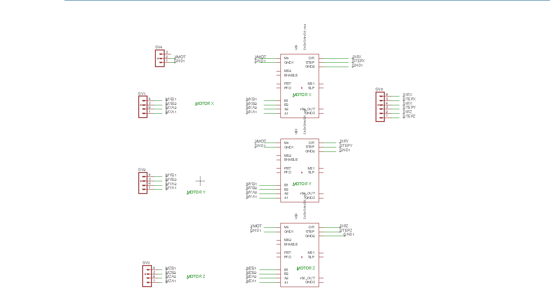This screenshot has height=293, width=550.
Task: Click the MOTOR Z label inside the third driver
Action: click(306, 269)
